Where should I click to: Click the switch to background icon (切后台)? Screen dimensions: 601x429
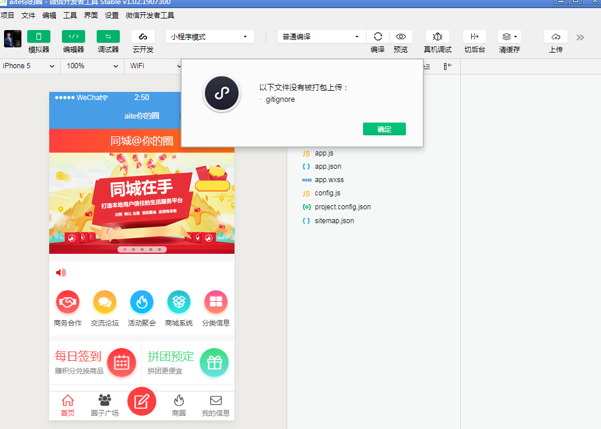tap(475, 36)
